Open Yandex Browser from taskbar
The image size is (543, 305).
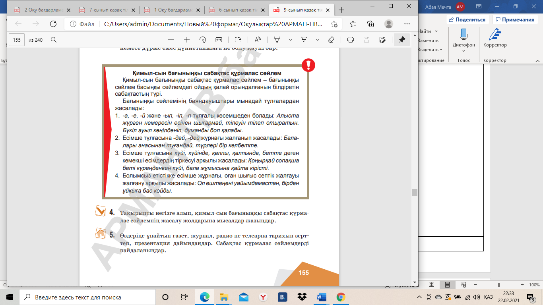click(x=263, y=297)
